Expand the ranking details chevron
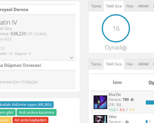Screen dimensions: 154x123 [x=71, y=58]
